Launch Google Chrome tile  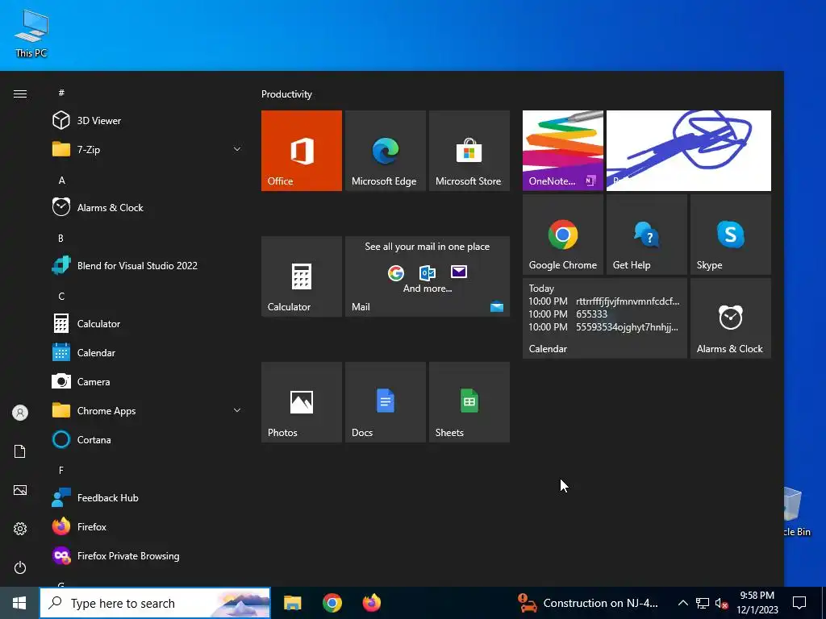tap(562, 235)
